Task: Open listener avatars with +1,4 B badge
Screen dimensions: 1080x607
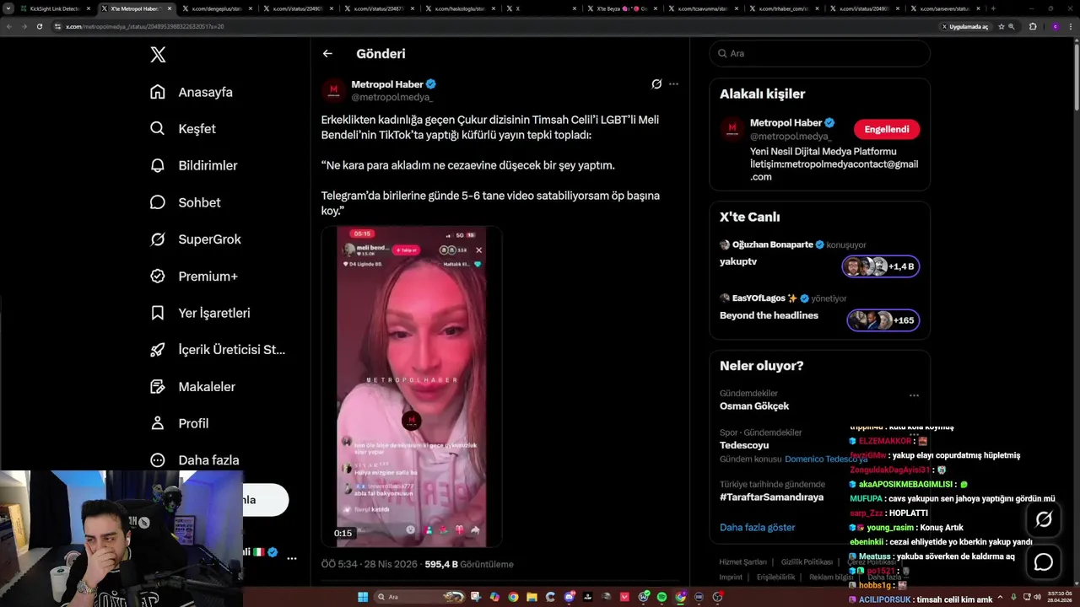Action: pos(880,266)
